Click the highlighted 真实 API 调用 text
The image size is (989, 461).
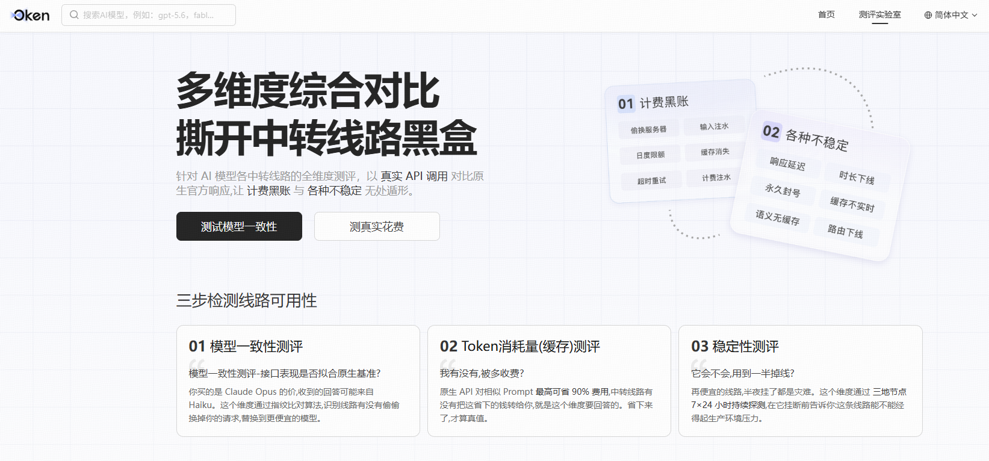coord(414,176)
